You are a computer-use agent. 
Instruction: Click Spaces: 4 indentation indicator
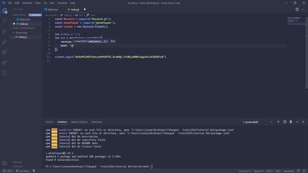coord(258,171)
